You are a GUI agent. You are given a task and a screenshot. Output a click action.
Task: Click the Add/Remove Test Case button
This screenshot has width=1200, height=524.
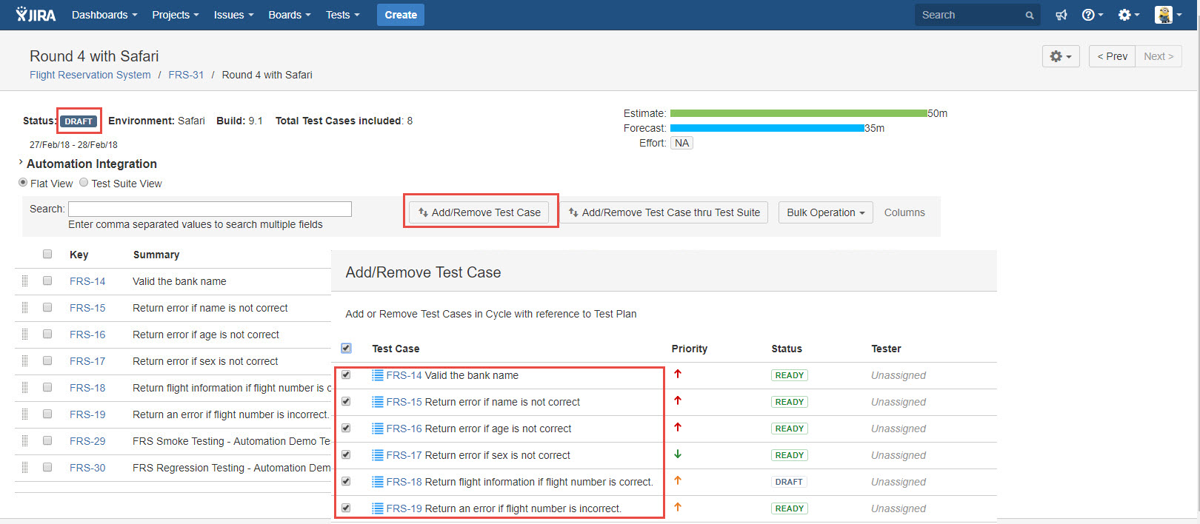(x=479, y=212)
